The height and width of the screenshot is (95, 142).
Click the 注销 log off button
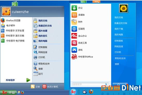[35, 87]
